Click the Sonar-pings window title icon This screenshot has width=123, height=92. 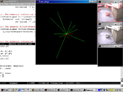pos(37,2)
